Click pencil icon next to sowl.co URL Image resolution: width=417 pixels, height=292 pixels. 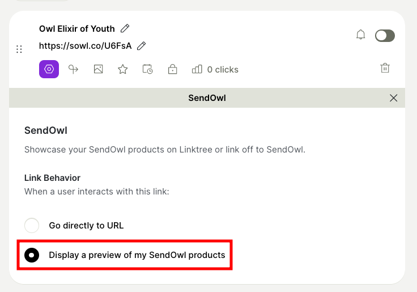point(142,45)
